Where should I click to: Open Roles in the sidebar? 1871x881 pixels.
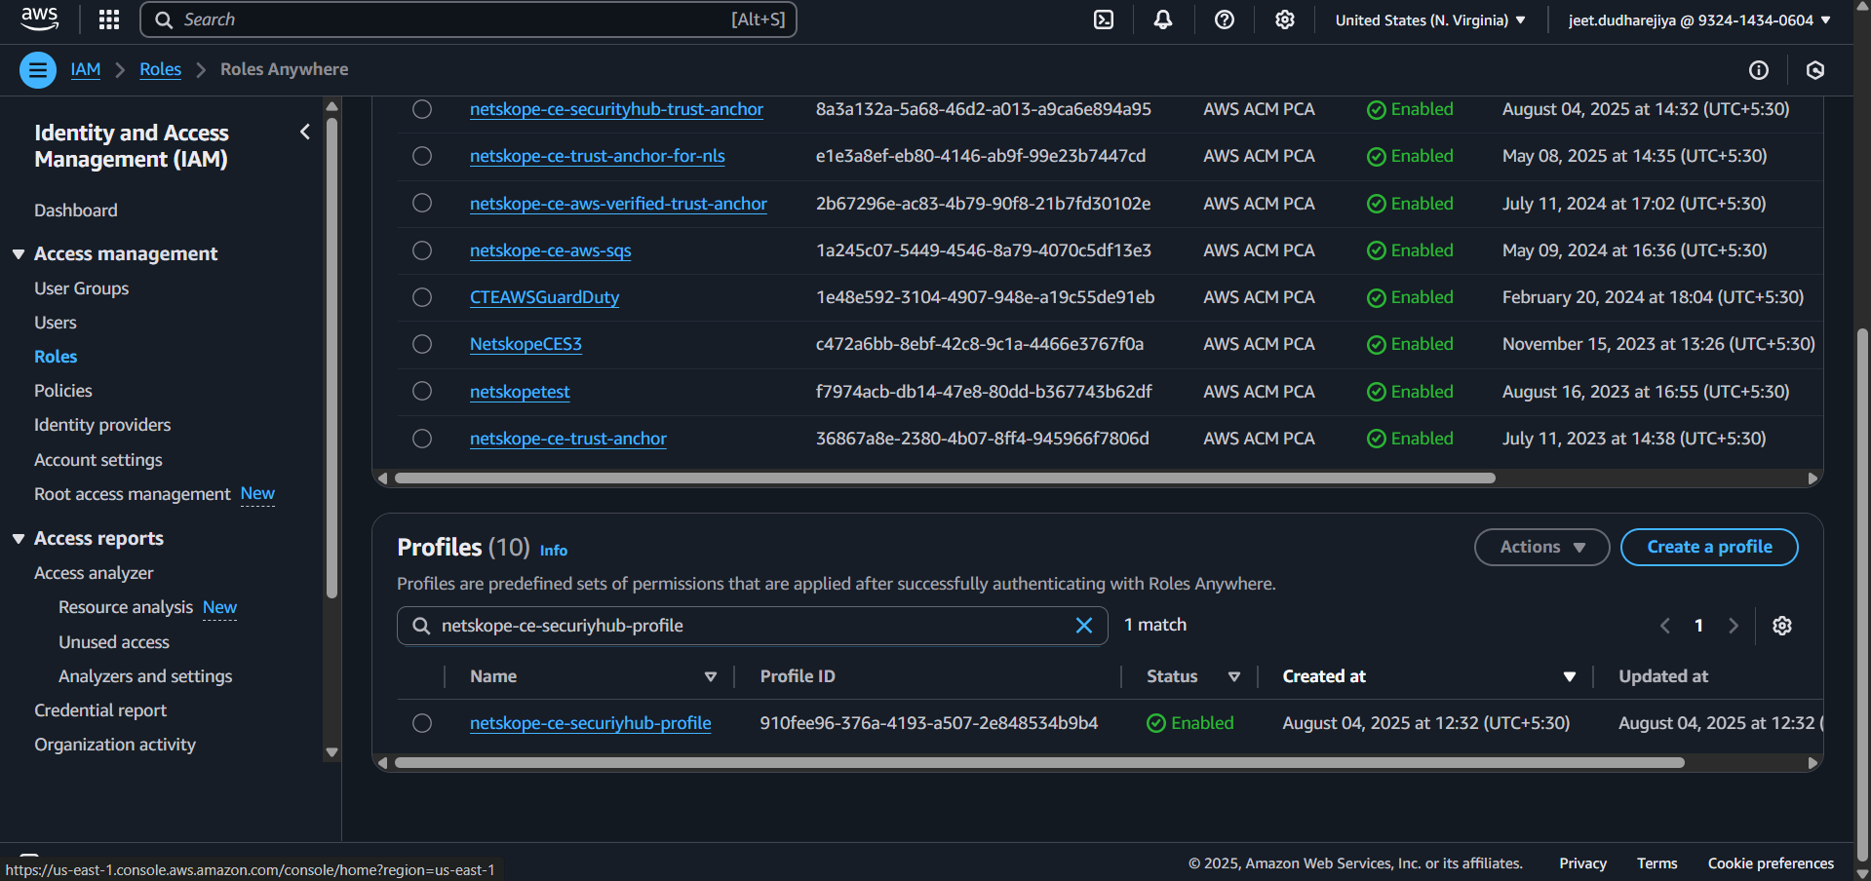pyautogui.click(x=56, y=357)
